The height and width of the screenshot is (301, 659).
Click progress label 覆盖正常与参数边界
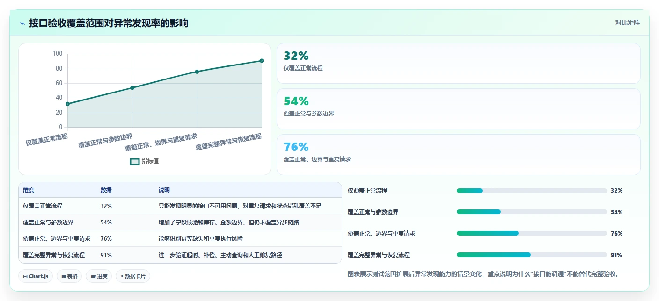tap(373, 212)
